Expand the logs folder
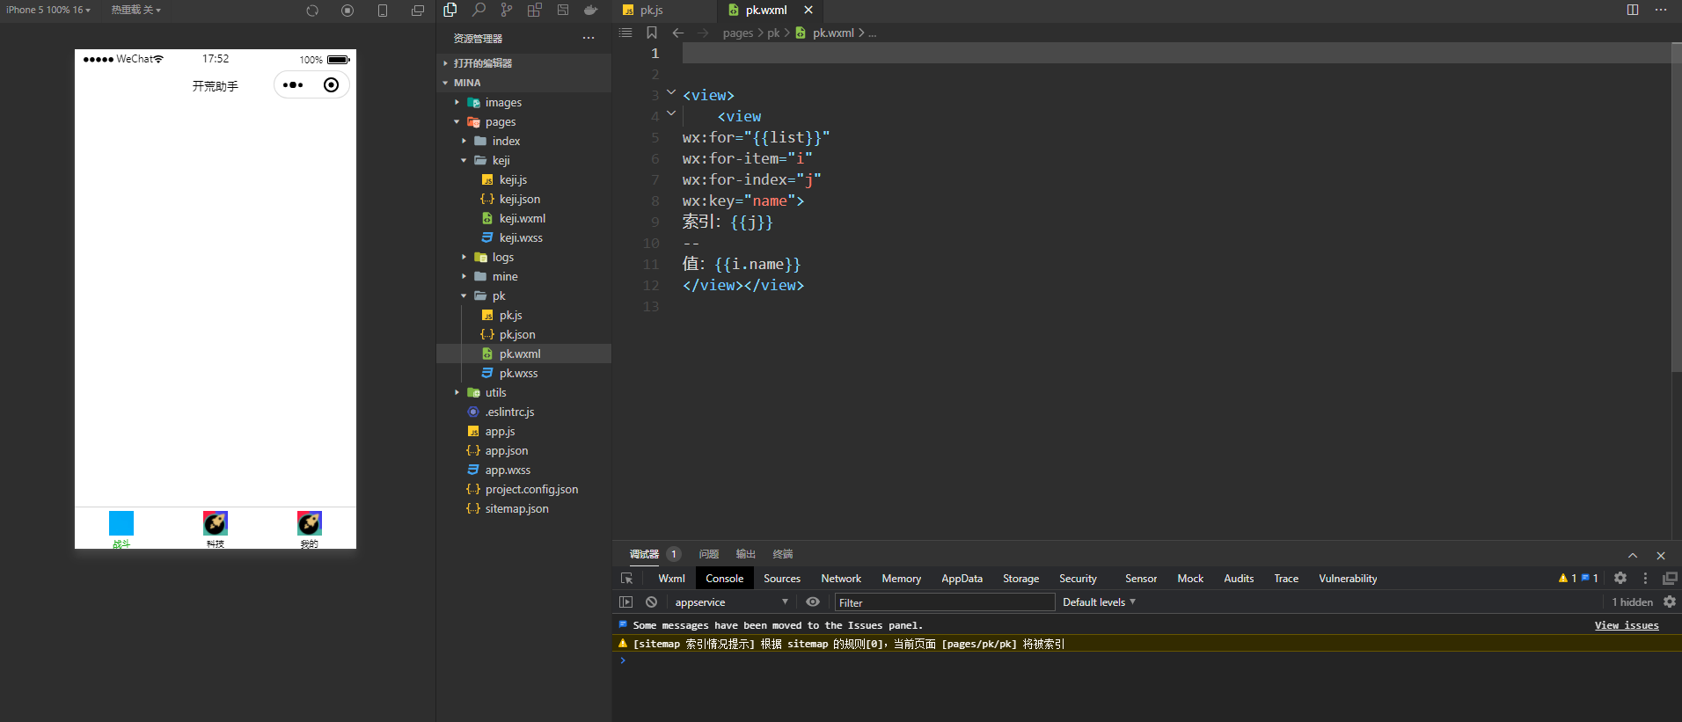1682x722 pixels. point(464,257)
